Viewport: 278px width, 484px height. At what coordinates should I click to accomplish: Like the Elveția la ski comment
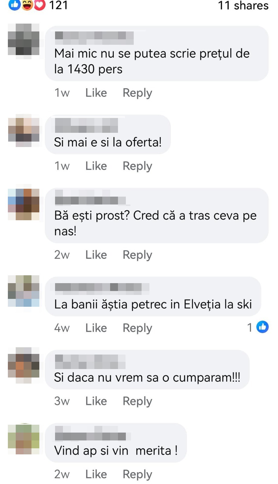click(x=96, y=328)
